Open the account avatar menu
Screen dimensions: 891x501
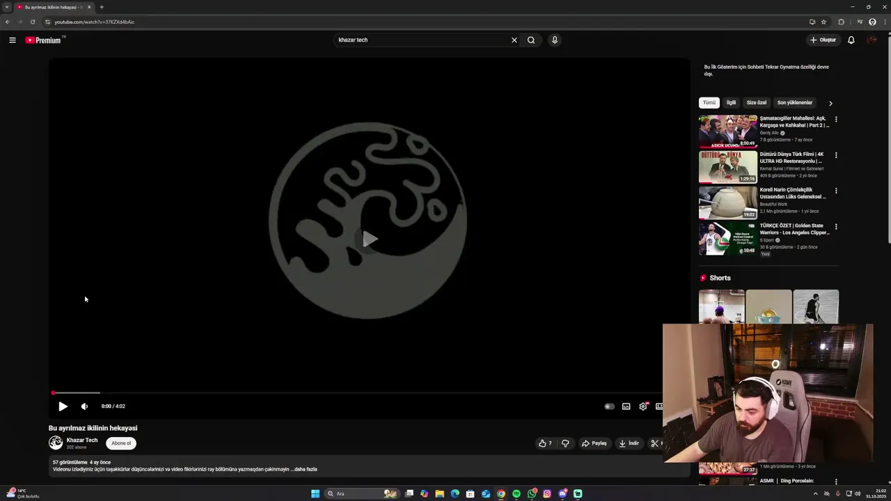coord(872,40)
